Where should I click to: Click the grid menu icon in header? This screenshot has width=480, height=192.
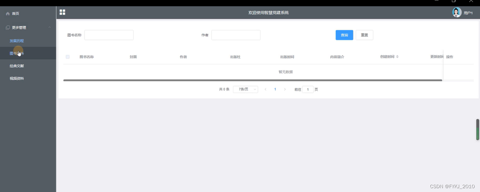tap(62, 12)
